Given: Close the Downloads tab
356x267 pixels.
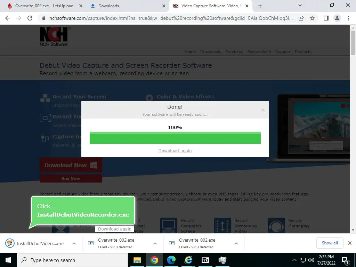Looking at the screenshot, I should pyautogui.click(x=164, y=6).
